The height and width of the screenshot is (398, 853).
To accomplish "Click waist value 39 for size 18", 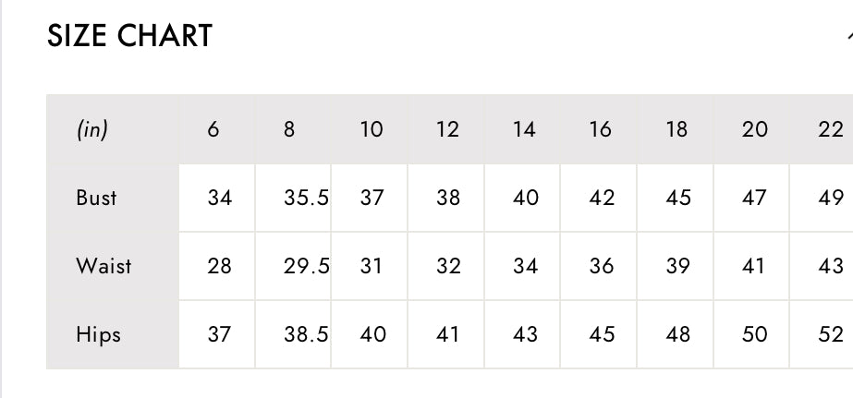I will point(678,266).
